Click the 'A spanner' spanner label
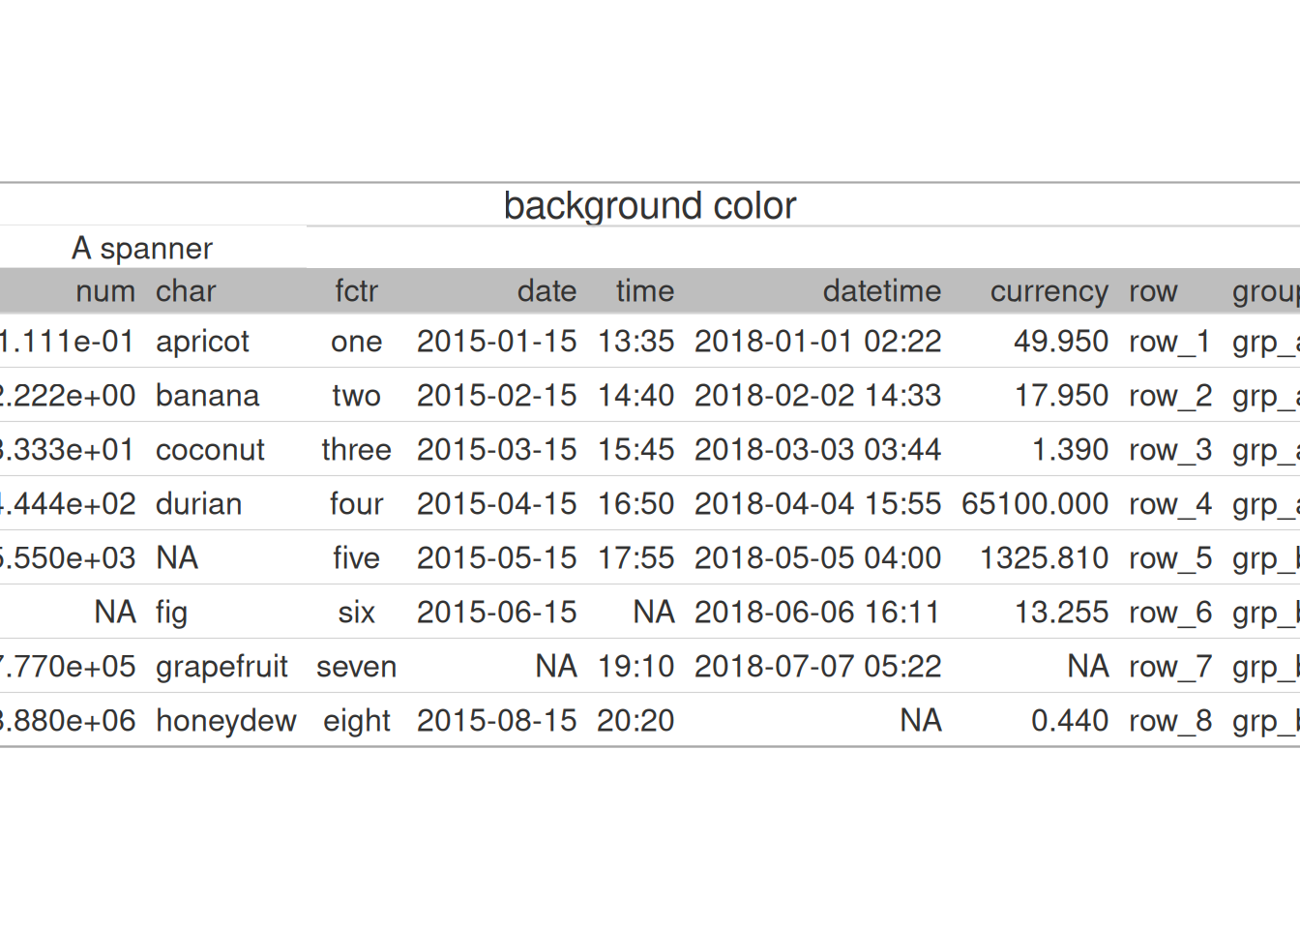The image size is (1300, 929). click(x=142, y=249)
